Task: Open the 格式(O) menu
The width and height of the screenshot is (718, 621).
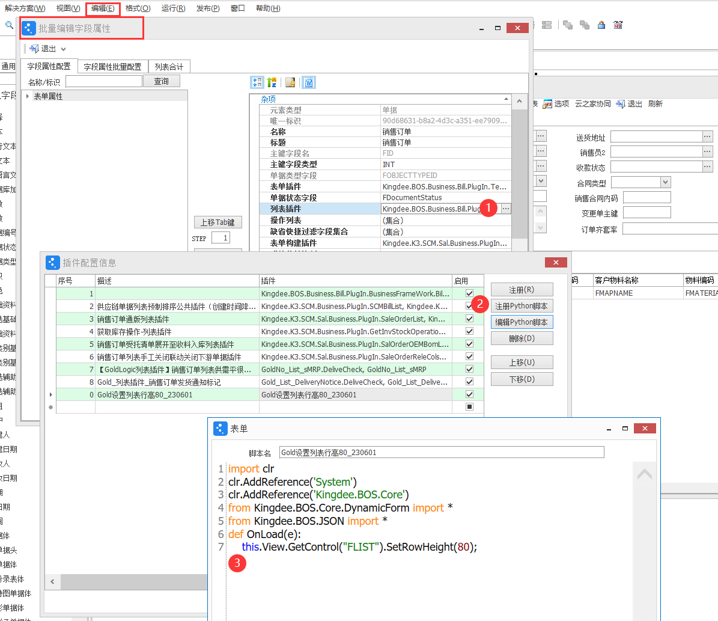Action: point(138,8)
